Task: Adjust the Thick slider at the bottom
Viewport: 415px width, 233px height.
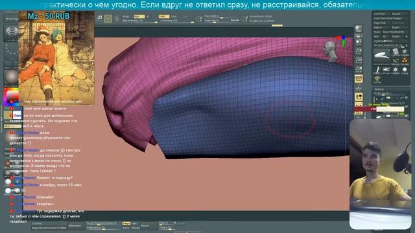Action: click(x=167, y=227)
